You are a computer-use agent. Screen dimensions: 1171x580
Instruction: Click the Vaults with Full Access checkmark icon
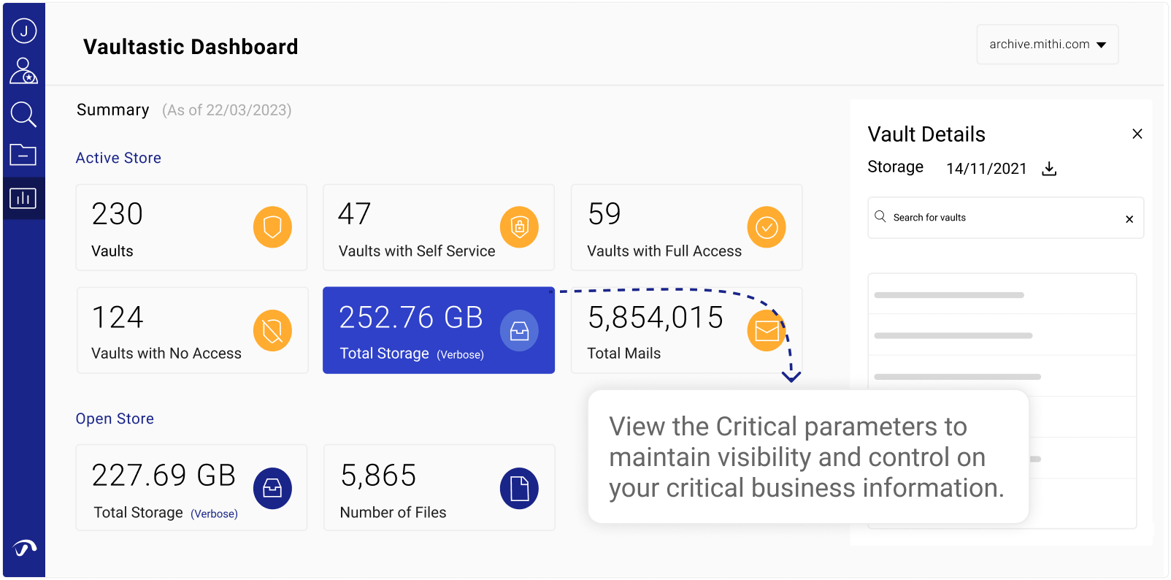pos(766,227)
